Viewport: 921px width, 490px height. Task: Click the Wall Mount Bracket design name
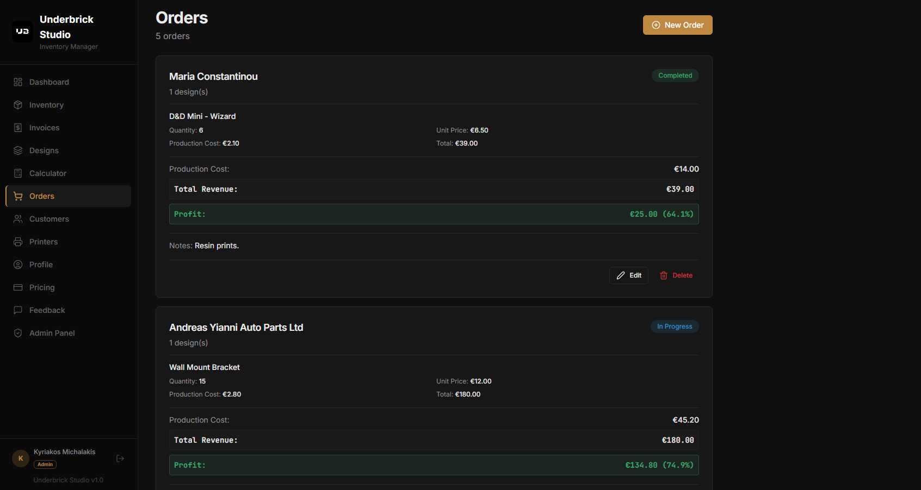pyautogui.click(x=205, y=367)
